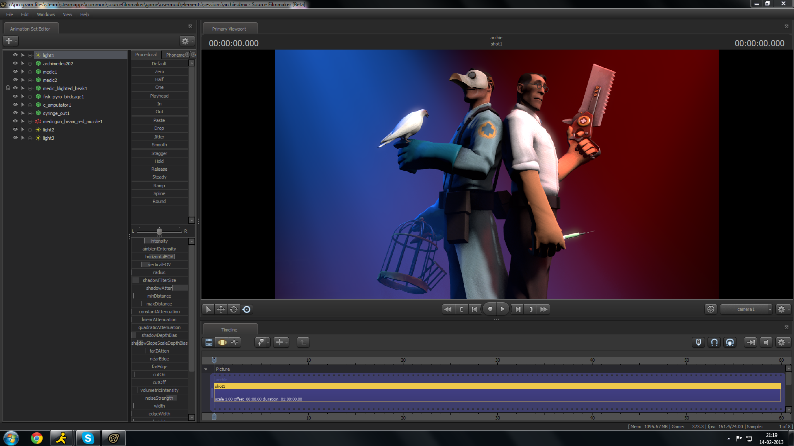Click the Clip Editor icon in Timeline
Image resolution: width=794 pixels, height=446 pixels.
coord(209,342)
